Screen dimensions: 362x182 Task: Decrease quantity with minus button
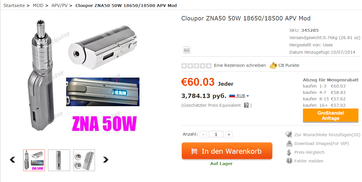pos(204,134)
